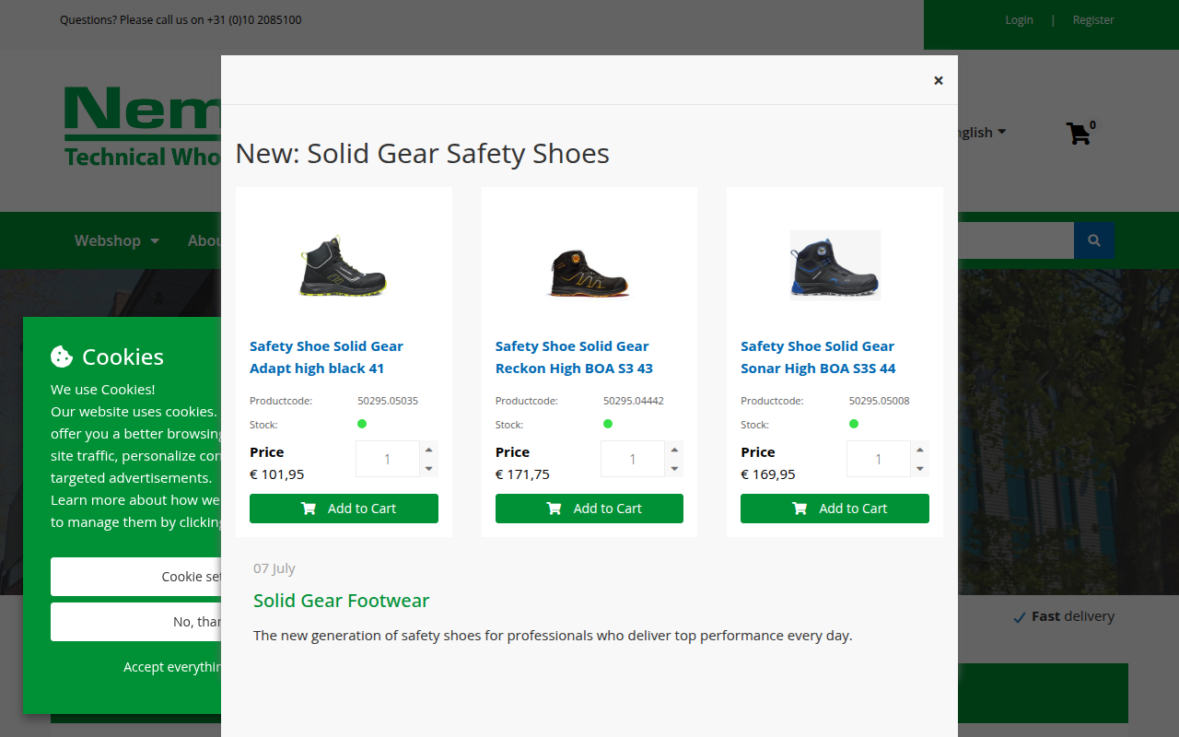Click the Register link

pyautogui.click(x=1093, y=19)
